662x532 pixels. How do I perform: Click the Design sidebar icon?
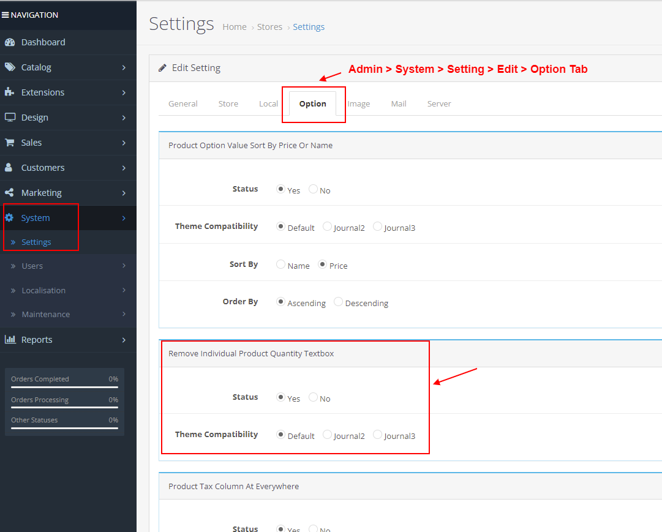coord(13,118)
